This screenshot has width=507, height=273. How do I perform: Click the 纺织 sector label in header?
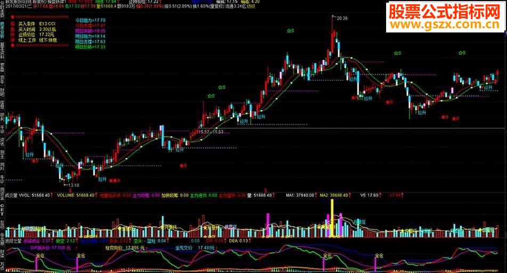(x=251, y=6)
